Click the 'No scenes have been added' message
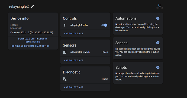This screenshot has height=98, width=187. [138, 52]
